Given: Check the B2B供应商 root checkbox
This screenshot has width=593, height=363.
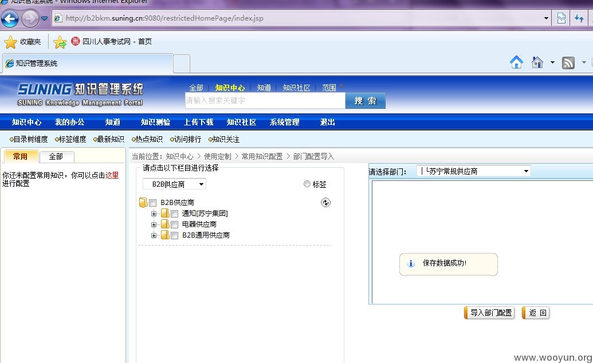Looking at the screenshot, I should pos(153,203).
